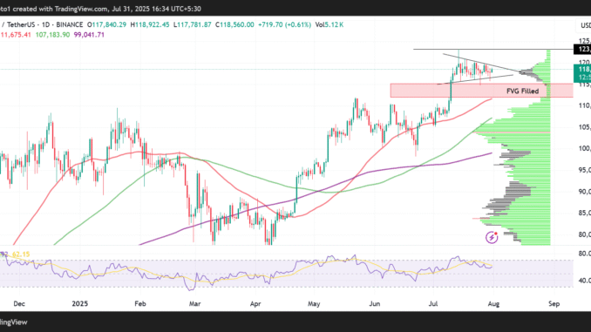Screen dimensions: 591x332
Task: Click the RSI value 62.15
Action: pyautogui.click(x=21, y=254)
